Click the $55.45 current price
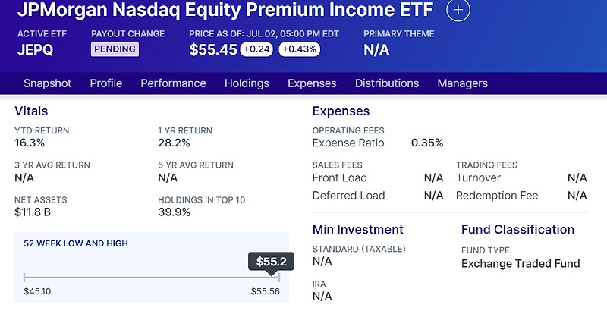 pos(212,50)
